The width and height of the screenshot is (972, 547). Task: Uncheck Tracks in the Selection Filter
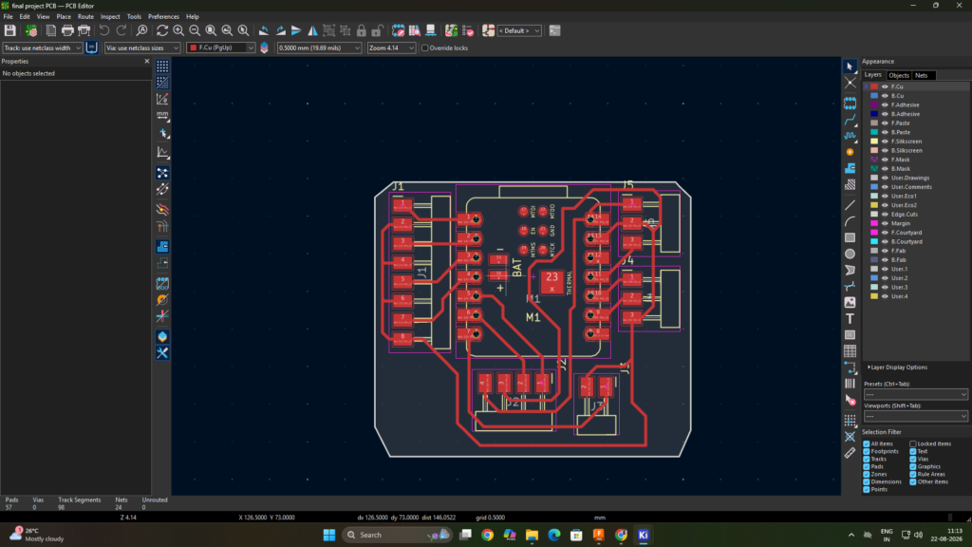point(867,459)
